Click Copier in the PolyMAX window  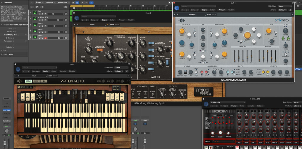coord(204,10)
